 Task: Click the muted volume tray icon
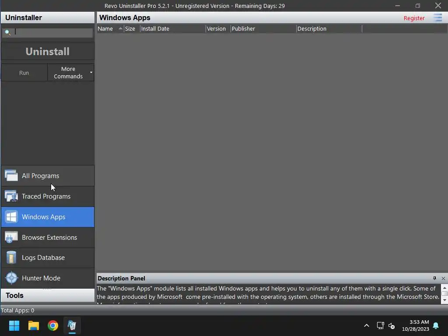[x=392, y=325]
